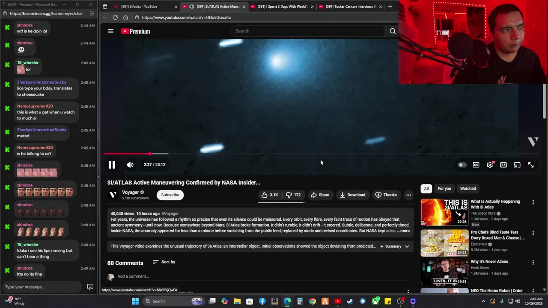Click BEAM chat message input
548x308 pixels.
[43, 287]
